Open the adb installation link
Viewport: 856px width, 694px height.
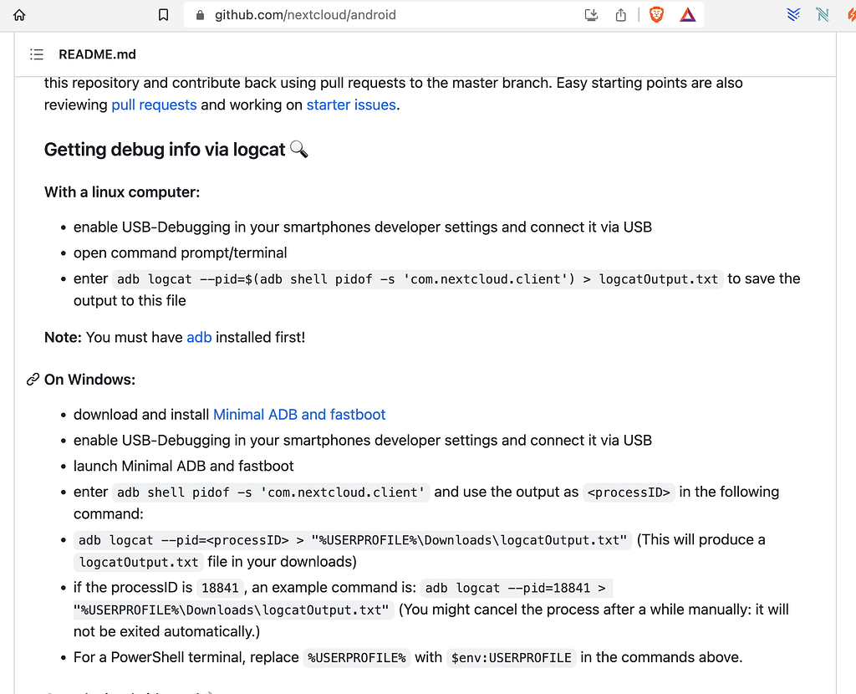(199, 337)
